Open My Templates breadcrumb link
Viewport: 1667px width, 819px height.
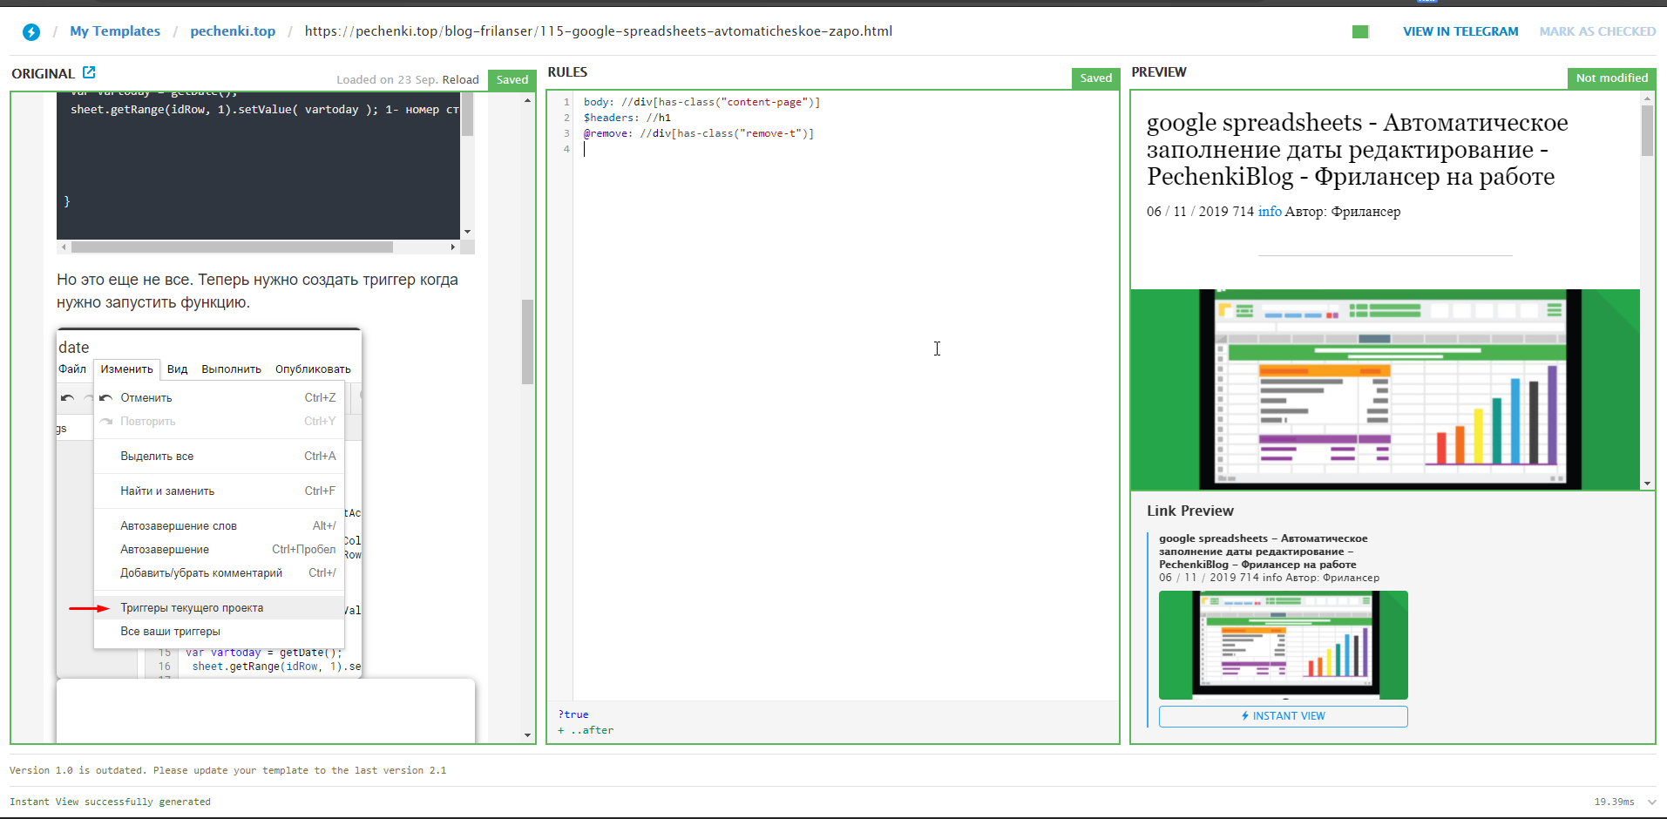115,31
